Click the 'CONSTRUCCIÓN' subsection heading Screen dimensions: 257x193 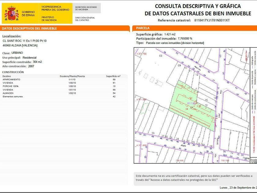(x=13, y=72)
